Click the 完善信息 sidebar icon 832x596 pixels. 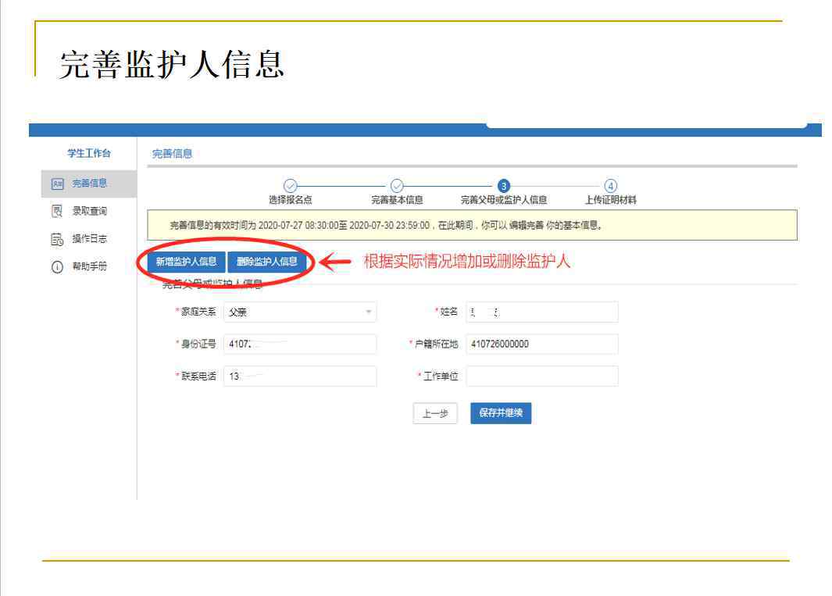(57, 184)
